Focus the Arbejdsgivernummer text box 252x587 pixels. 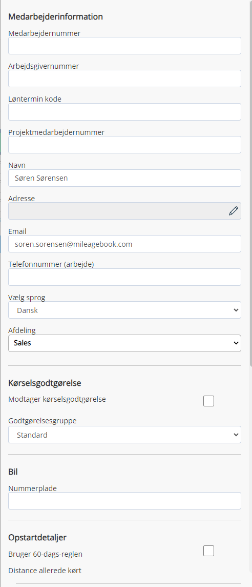[x=124, y=79]
